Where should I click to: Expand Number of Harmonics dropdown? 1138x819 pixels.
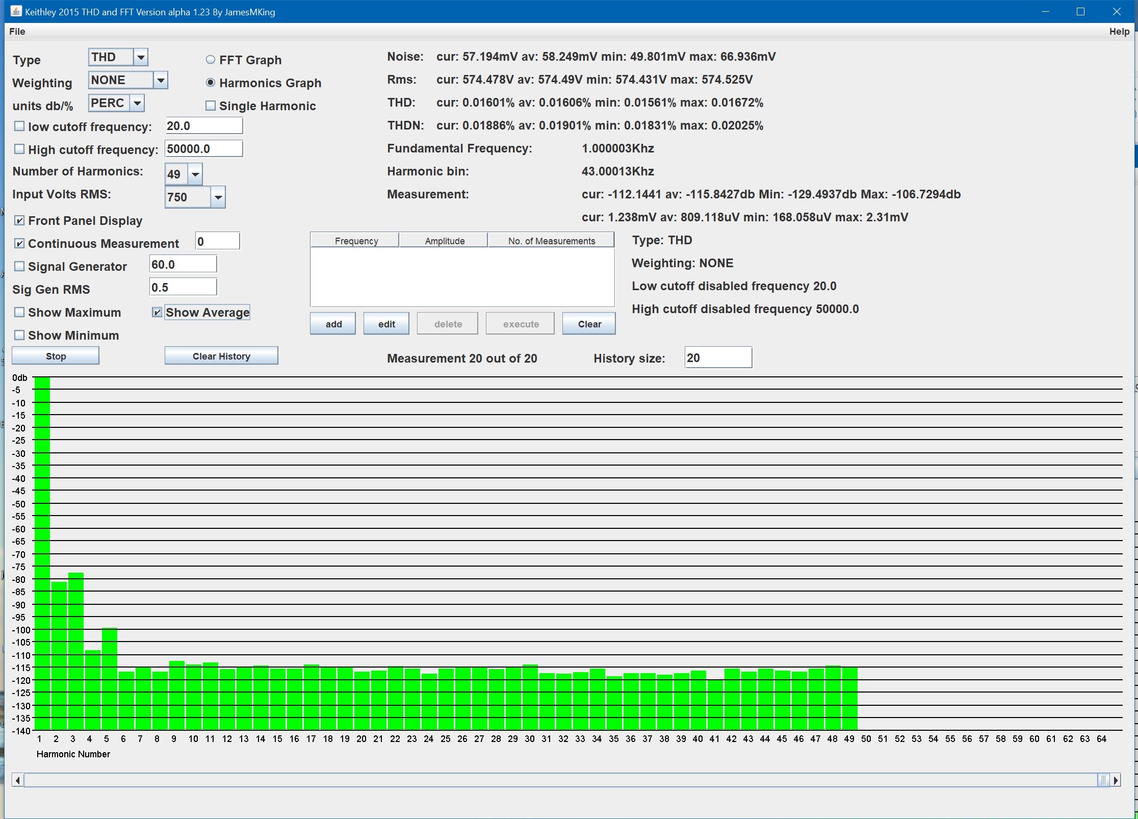point(195,174)
